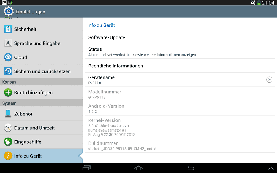
Task: Tap the Cloud icon
Action: [x=8, y=57]
